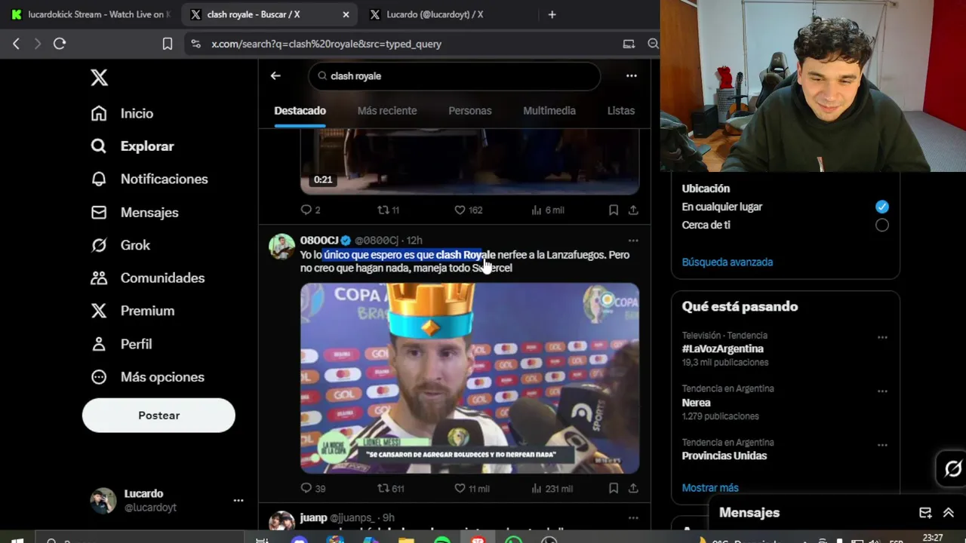This screenshot has height=543, width=966.
Task: Open 0800CJ profile avatar
Action: click(x=282, y=247)
